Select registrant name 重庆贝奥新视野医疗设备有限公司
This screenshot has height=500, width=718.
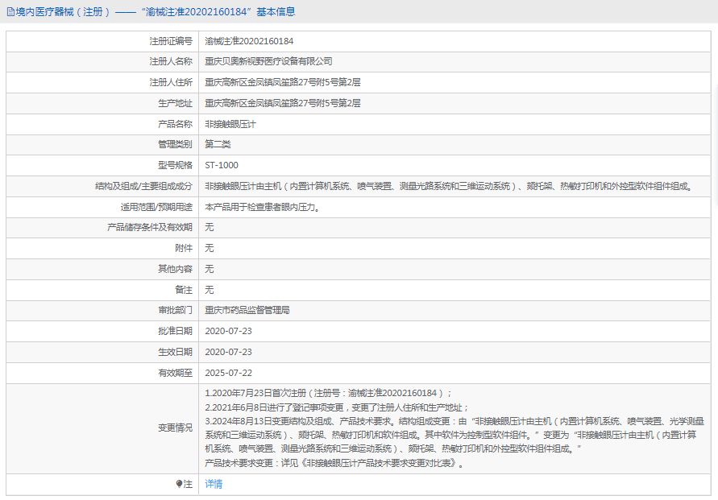(268, 61)
